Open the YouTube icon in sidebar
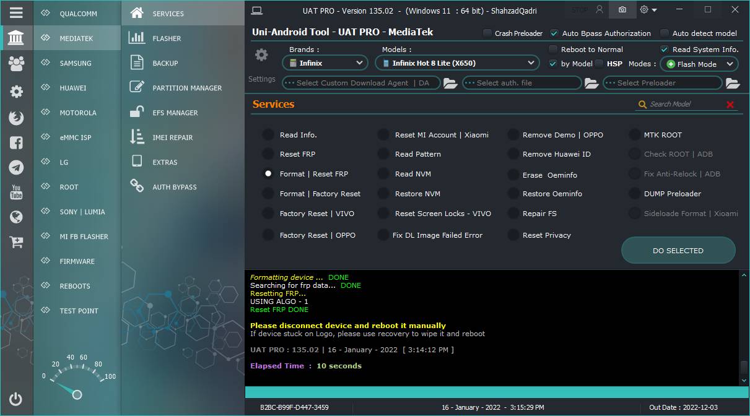The image size is (750, 416). [x=16, y=193]
